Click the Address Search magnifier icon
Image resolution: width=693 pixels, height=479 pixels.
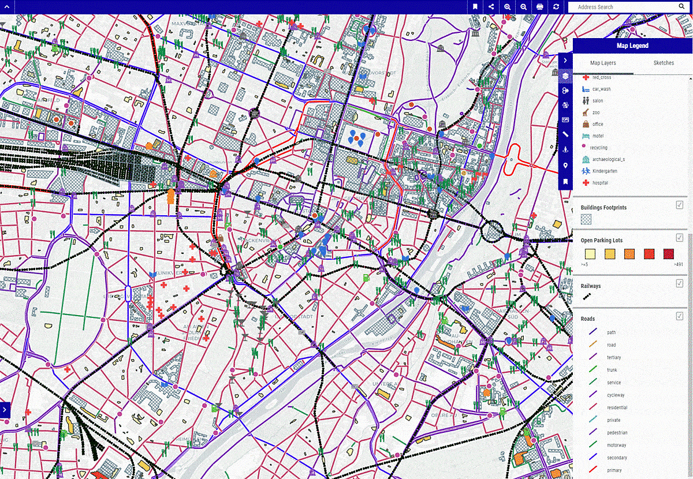[682, 7]
